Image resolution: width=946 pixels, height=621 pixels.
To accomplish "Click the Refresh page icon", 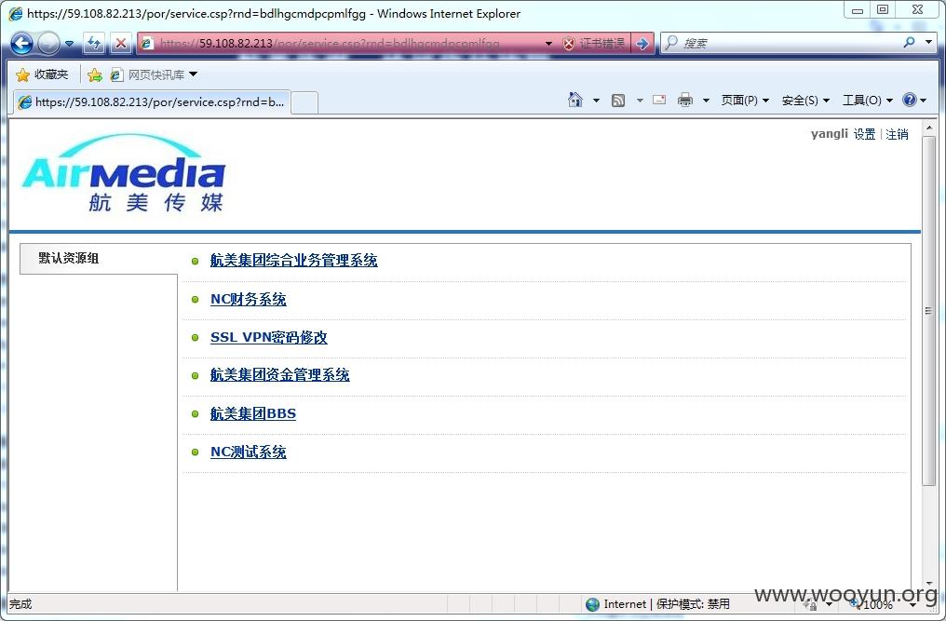I will coord(93,44).
